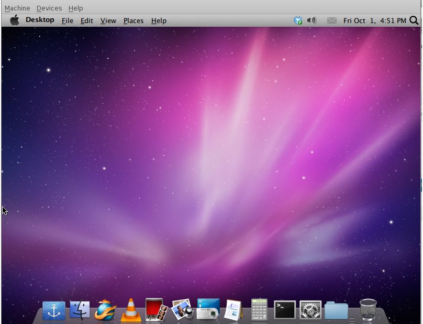Launch VLC media player cone icon

point(131,310)
